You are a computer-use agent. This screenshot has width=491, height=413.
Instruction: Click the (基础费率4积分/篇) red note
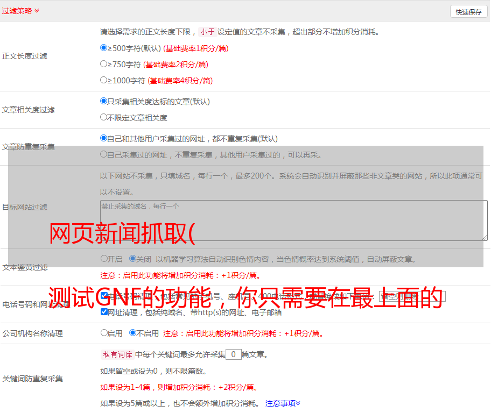pos(180,81)
